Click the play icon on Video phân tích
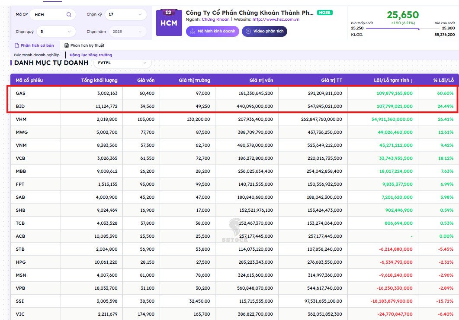Viewport: 459px width, 320px height. pos(248,31)
